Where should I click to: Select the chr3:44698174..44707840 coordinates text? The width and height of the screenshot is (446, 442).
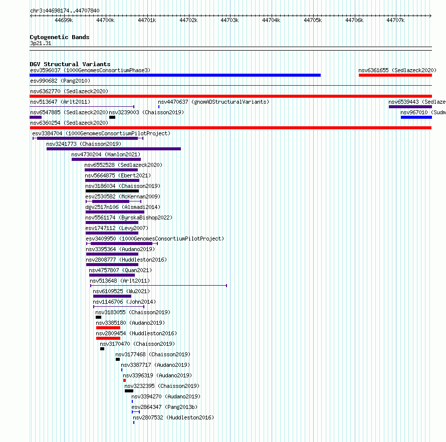point(65,11)
